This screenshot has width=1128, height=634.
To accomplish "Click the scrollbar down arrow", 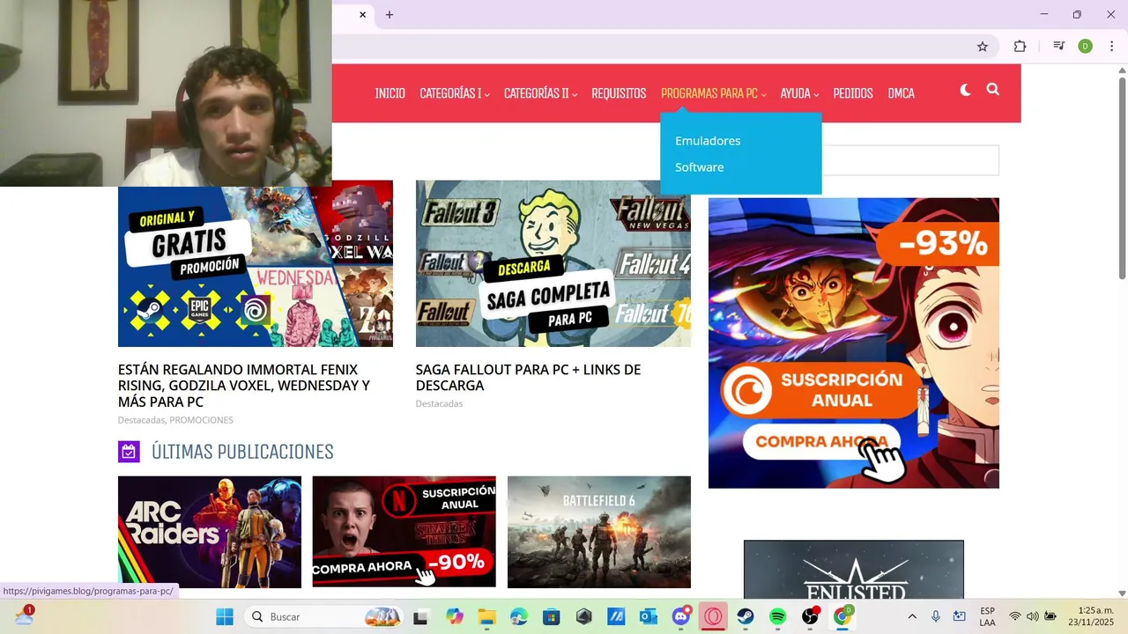I will click(x=1122, y=593).
